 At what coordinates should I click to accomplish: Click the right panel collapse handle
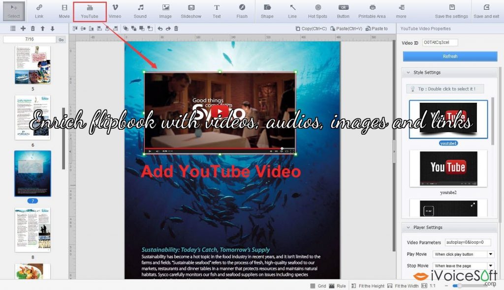pos(394,151)
